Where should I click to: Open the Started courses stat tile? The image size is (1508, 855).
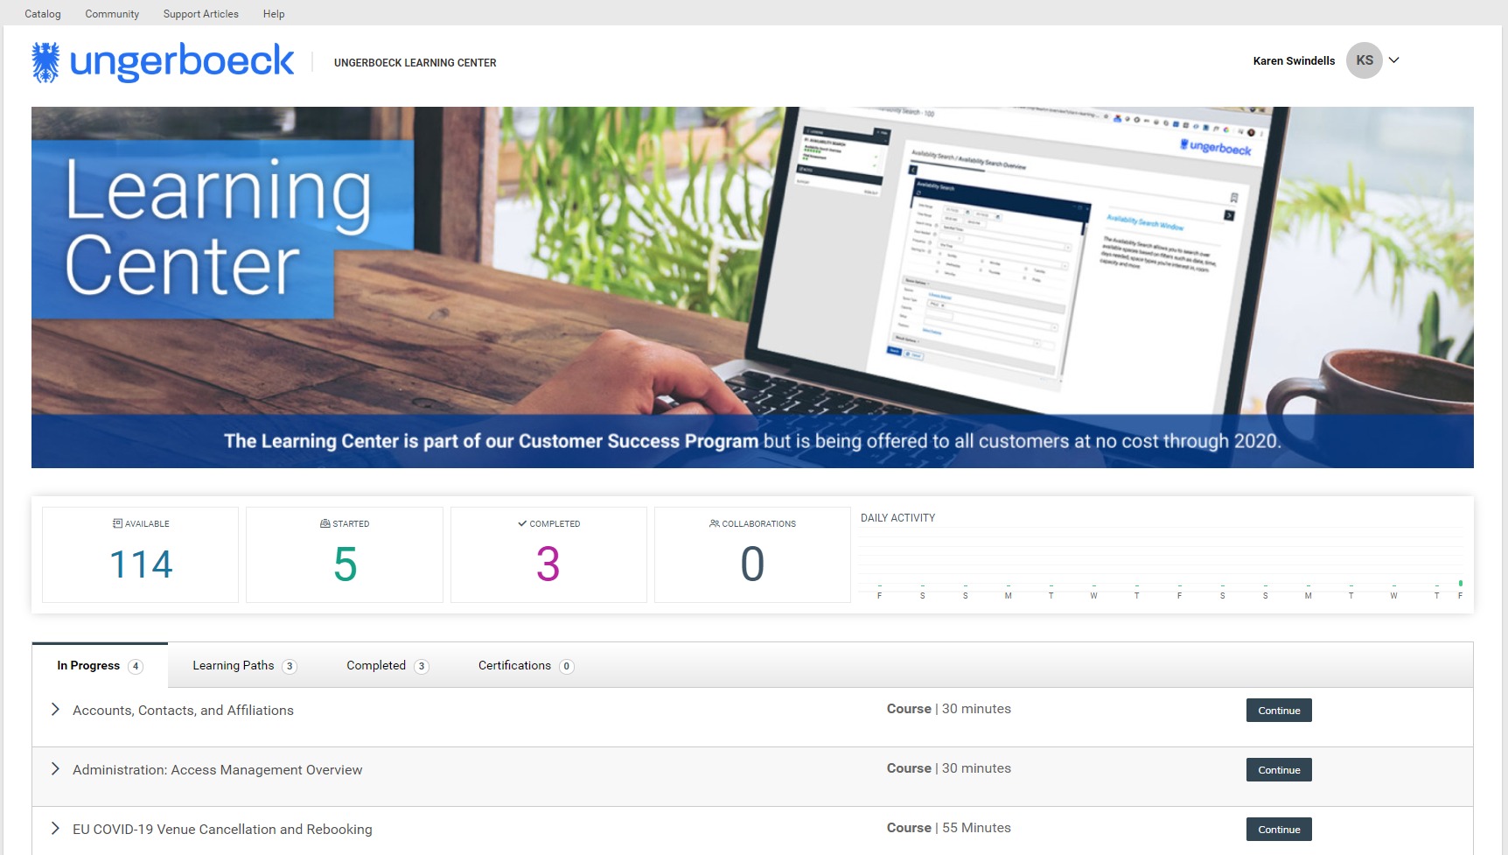[x=345, y=555]
